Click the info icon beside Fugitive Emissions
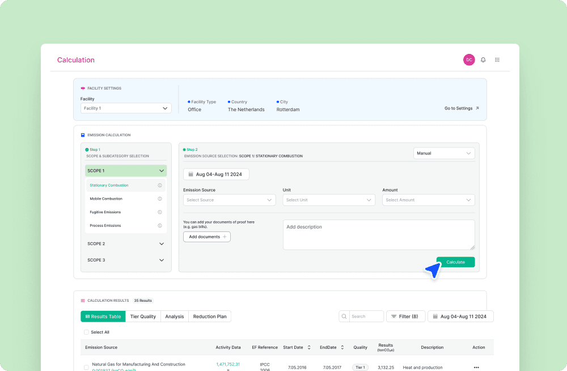This screenshot has width=567, height=371. coord(159,212)
